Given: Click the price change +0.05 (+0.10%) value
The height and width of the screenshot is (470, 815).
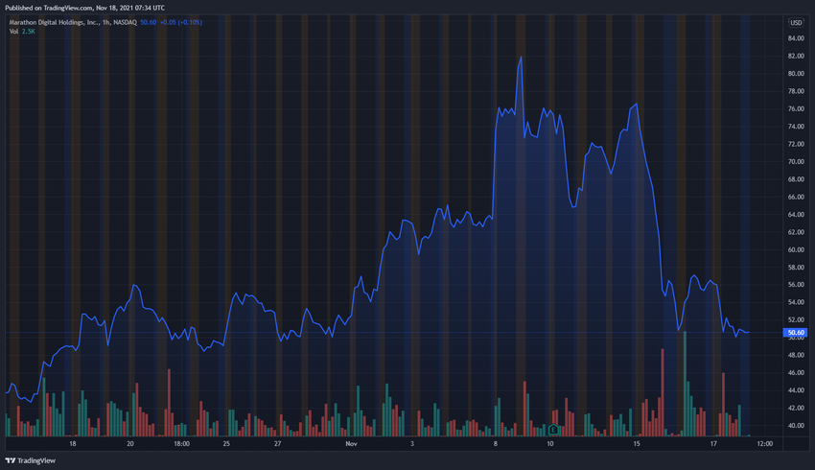Looking at the screenshot, I should click(181, 22).
